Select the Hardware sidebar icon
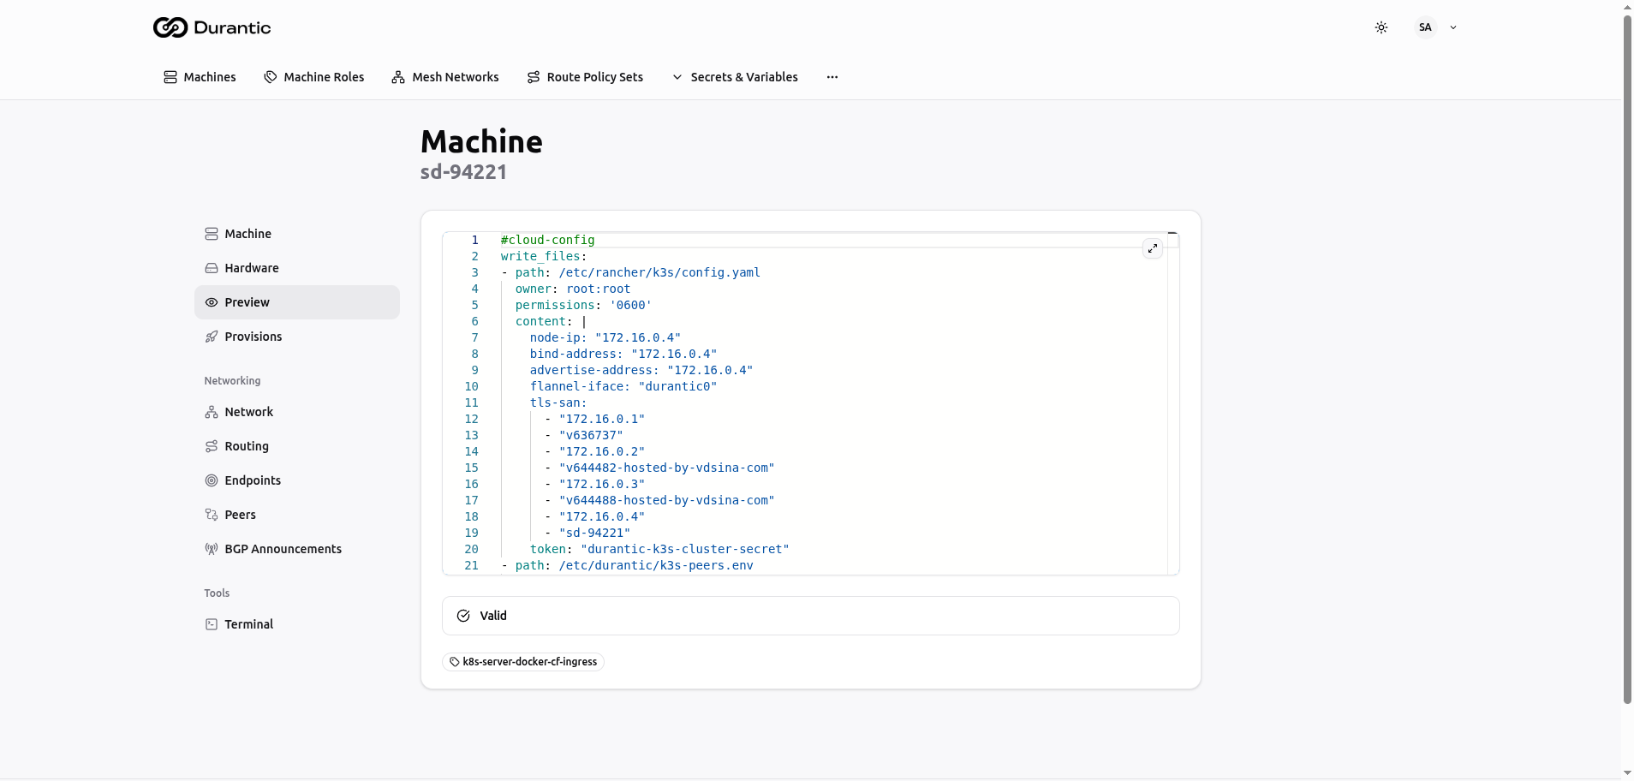Viewport: 1634px width, 781px height. coord(212,268)
